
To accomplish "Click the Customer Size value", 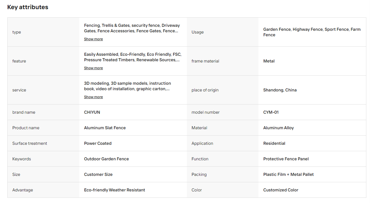I will [x=98, y=174].
